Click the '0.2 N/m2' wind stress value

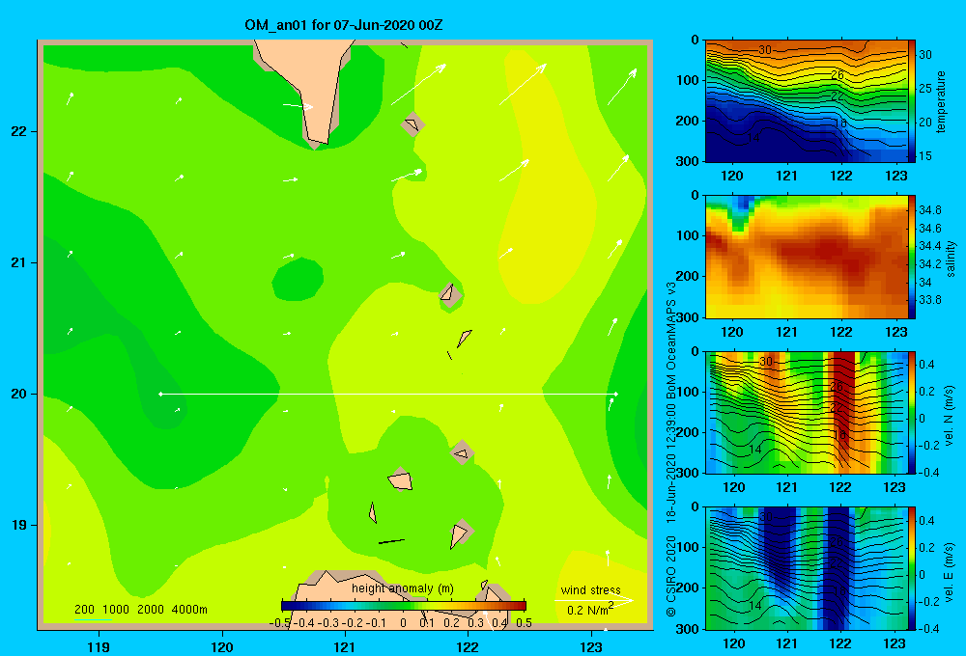click(589, 610)
